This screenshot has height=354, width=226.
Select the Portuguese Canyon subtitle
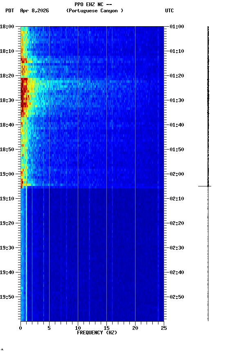tap(95, 11)
